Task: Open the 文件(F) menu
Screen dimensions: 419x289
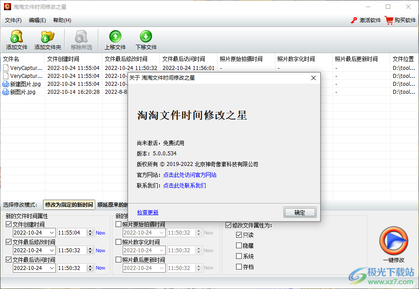Action: [x=13, y=20]
